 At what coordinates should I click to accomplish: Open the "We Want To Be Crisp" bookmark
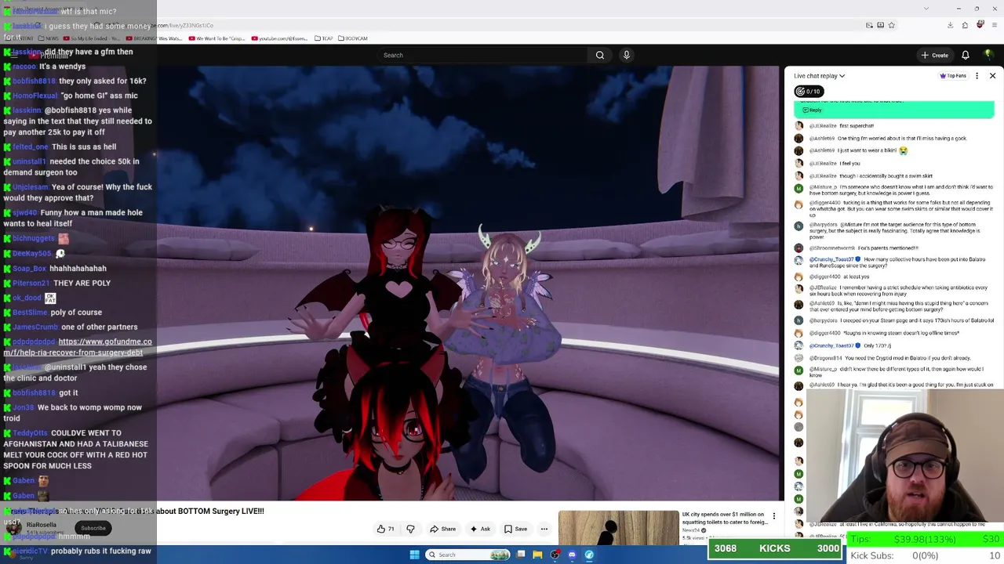click(x=216, y=38)
